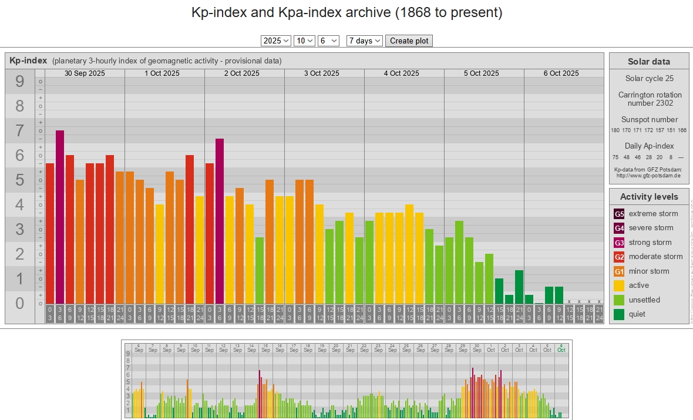
Task: Click the G4 severe storm legend icon
Action: (x=619, y=228)
